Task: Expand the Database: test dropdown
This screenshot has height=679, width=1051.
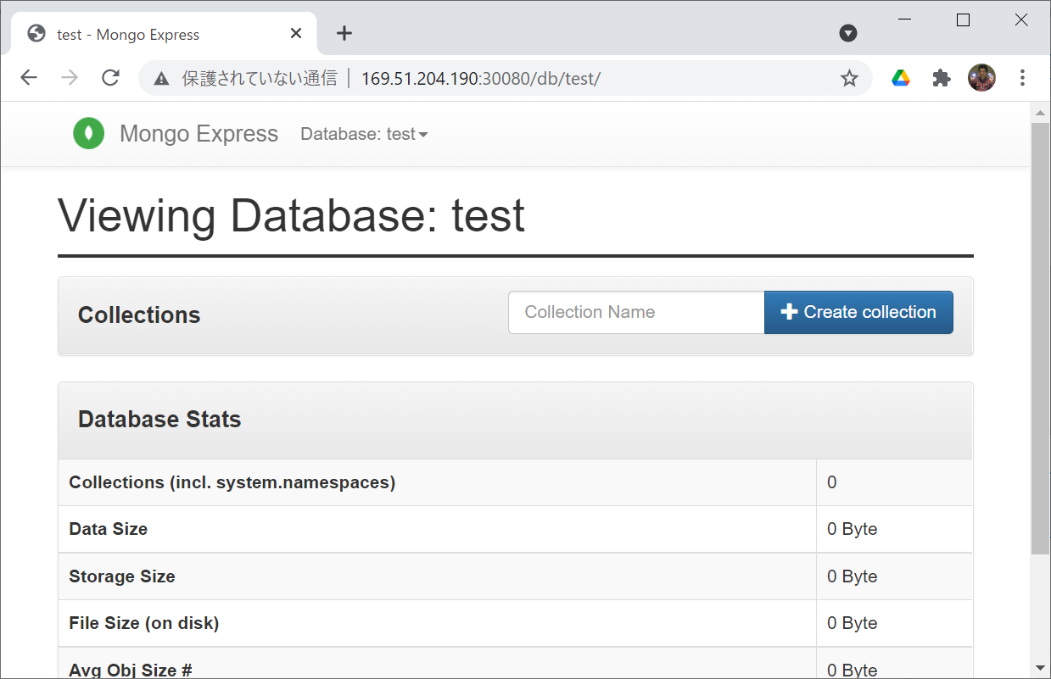Action: click(x=364, y=134)
